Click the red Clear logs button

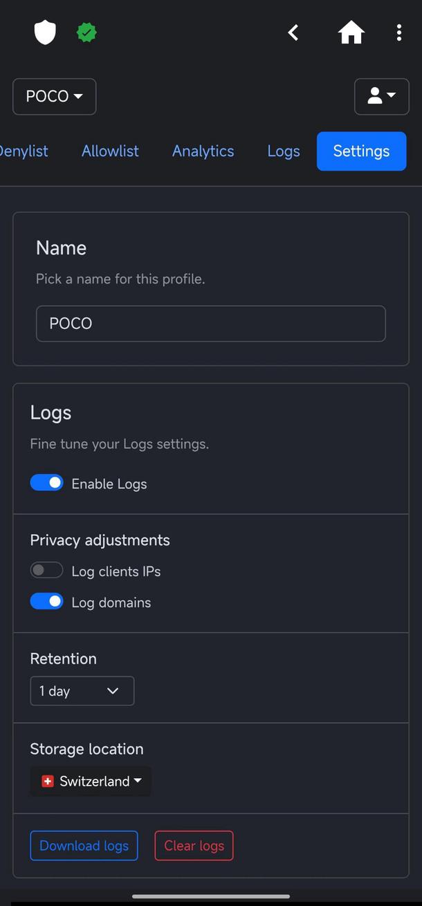click(194, 846)
